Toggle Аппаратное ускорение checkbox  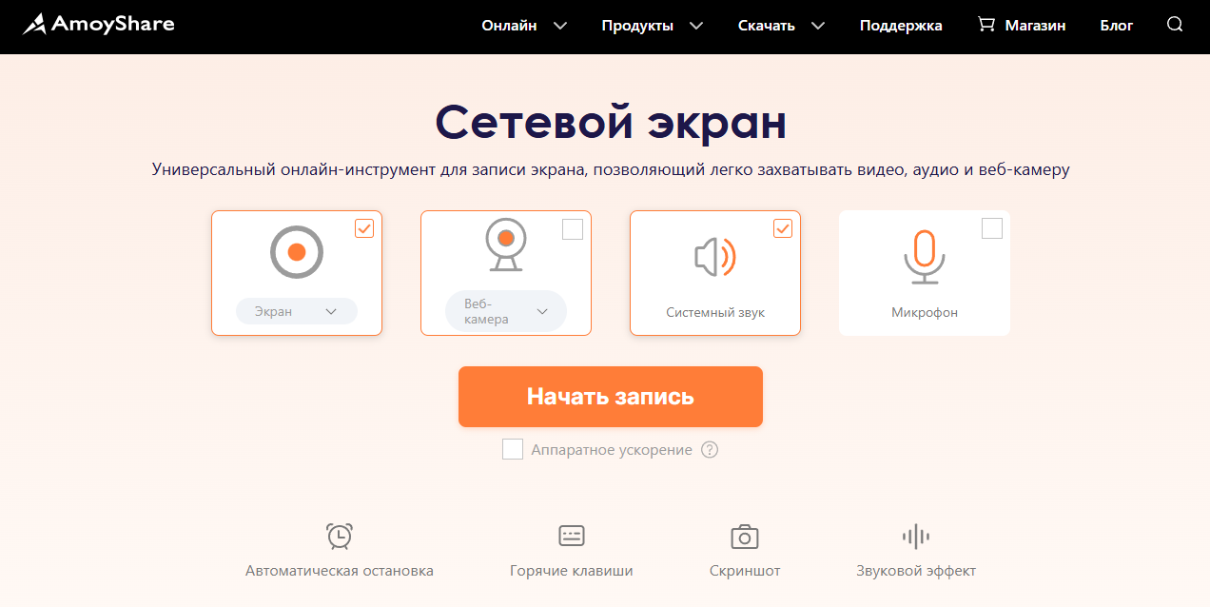point(513,449)
